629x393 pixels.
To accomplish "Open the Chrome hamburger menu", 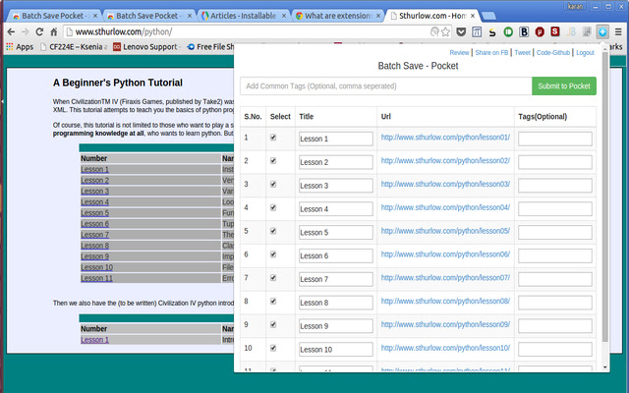I will click(x=618, y=31).
